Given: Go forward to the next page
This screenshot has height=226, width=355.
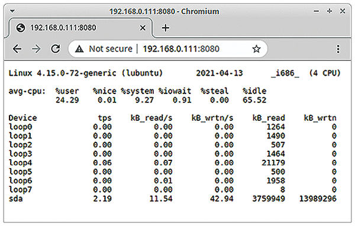Looking at the screenshot, I should click(36, 49).
